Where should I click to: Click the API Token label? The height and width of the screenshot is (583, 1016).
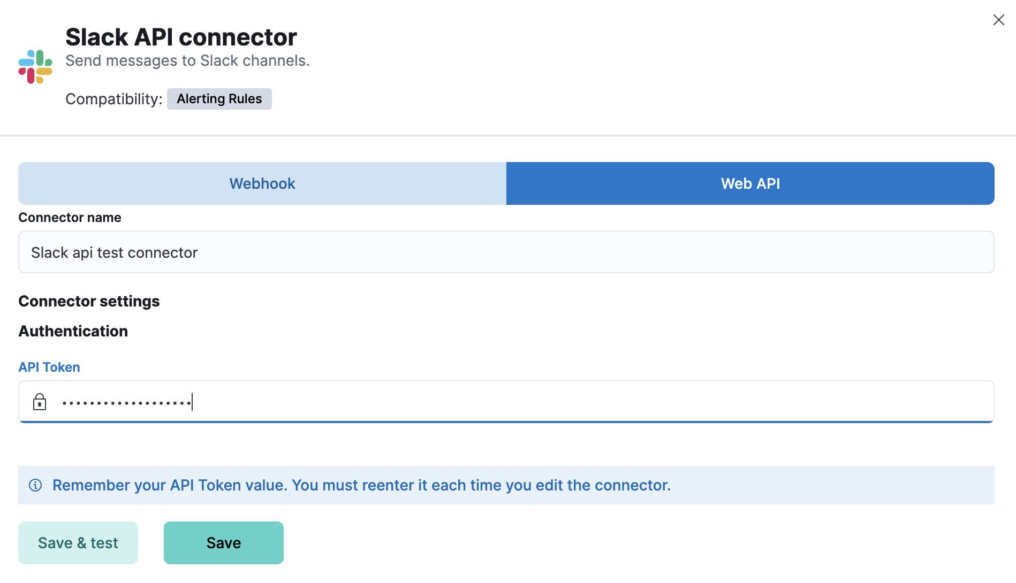click(x=49, y=367)
